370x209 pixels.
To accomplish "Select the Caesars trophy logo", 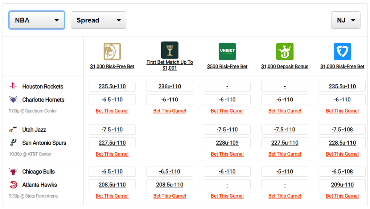I will coord(170,50).
